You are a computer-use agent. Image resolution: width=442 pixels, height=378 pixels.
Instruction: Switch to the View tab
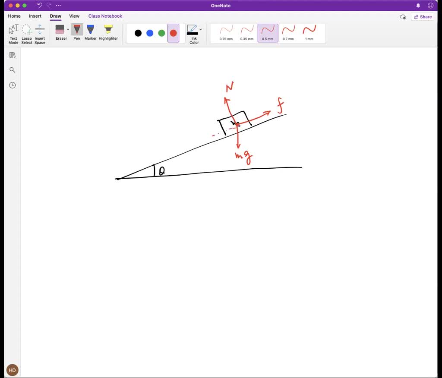[x=74, y=16]
